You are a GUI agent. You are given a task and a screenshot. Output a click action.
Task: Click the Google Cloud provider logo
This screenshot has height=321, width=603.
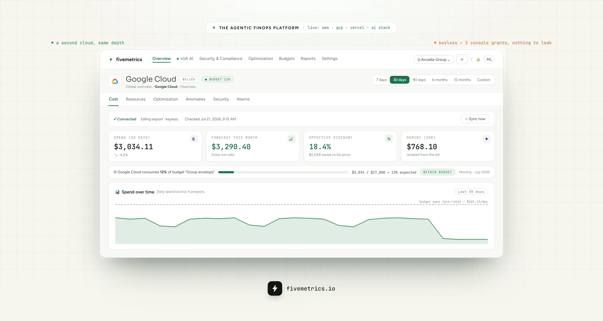pos(115,81)
